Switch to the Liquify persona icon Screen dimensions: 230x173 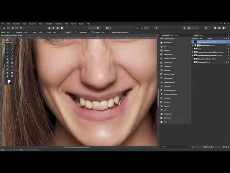8,28
